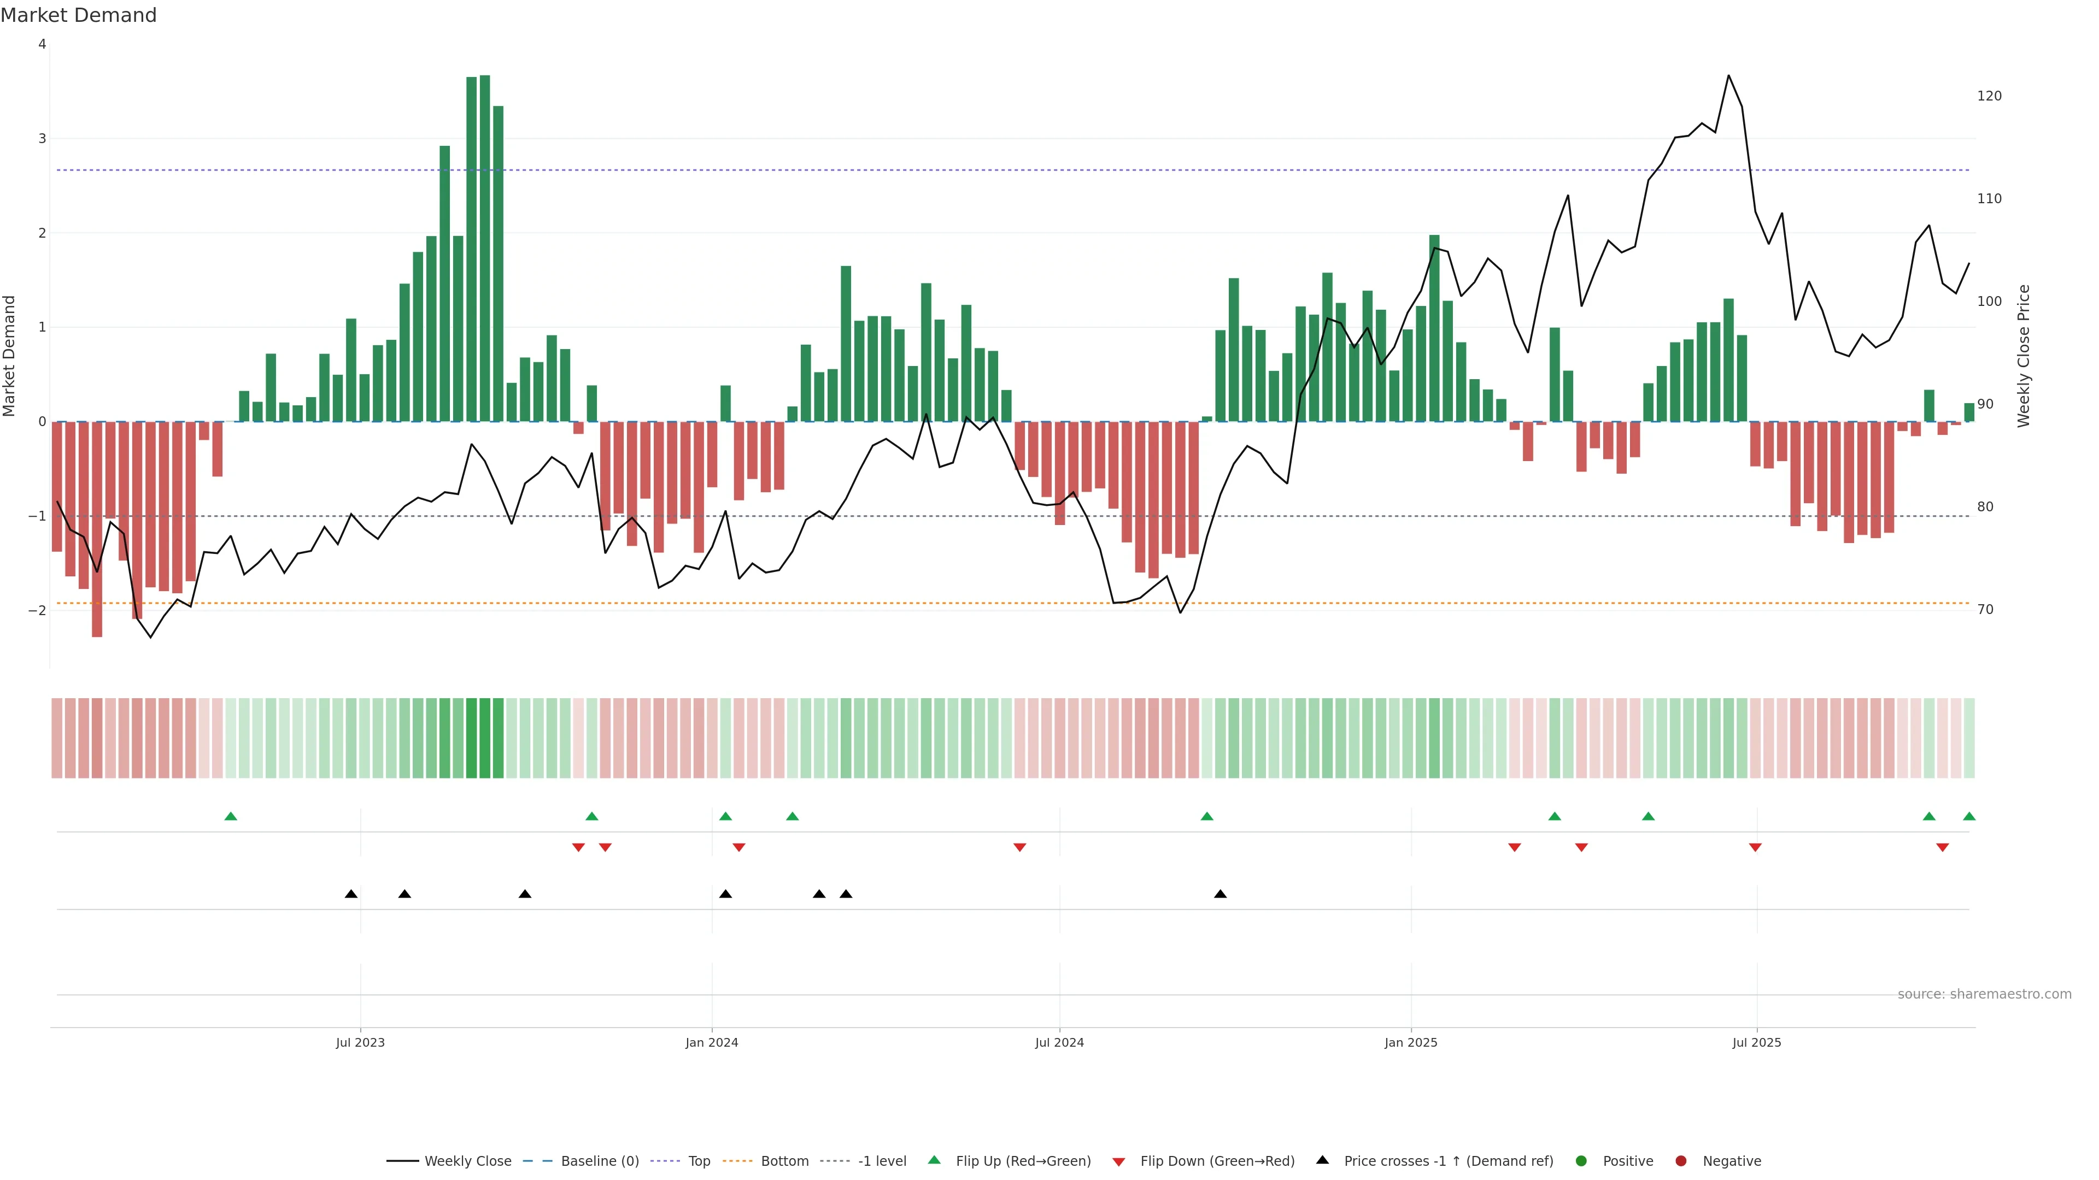The image size is (2099, 1180).
Task: Click the tallest green demand bar
Action: point(485,244)
